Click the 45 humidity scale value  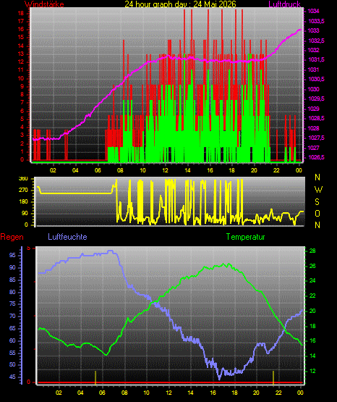pyautogui.click(x=12, y=377)
